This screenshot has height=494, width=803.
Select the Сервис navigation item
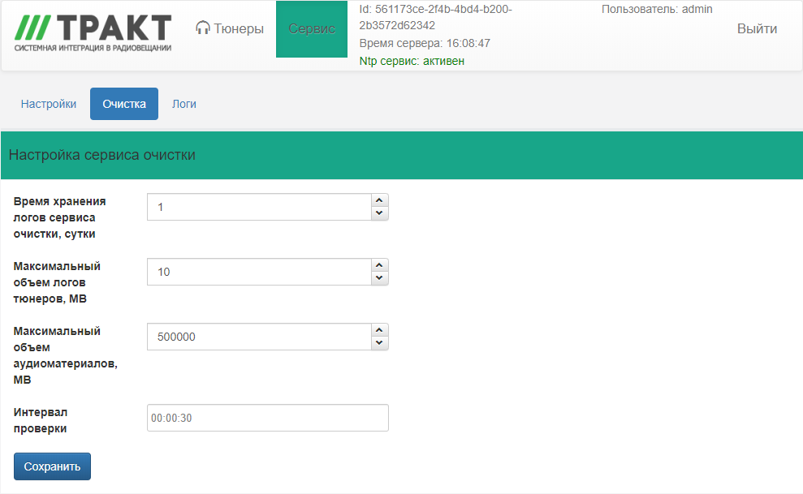pyautogui.click(x=312, y=28)
